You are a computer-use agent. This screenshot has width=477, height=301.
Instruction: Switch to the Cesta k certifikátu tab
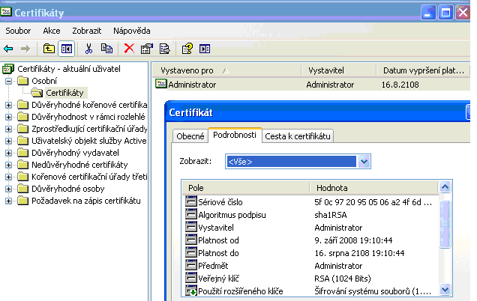(x=298, y=136)
